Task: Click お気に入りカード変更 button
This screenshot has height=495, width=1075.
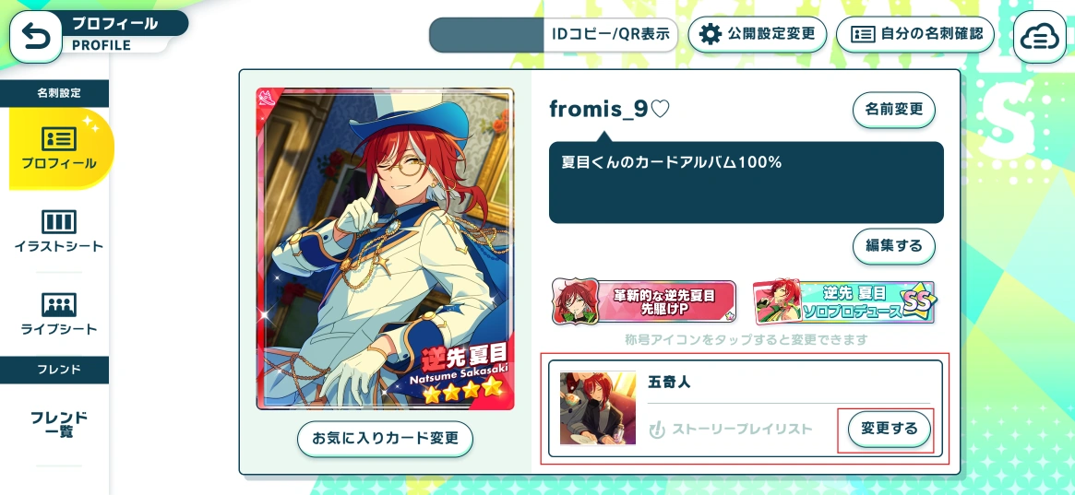Action: click(x=386, y=439)
